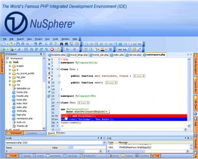Toggle the breakpoint on line 32
198x159 pixels.
tap(56, 116)
